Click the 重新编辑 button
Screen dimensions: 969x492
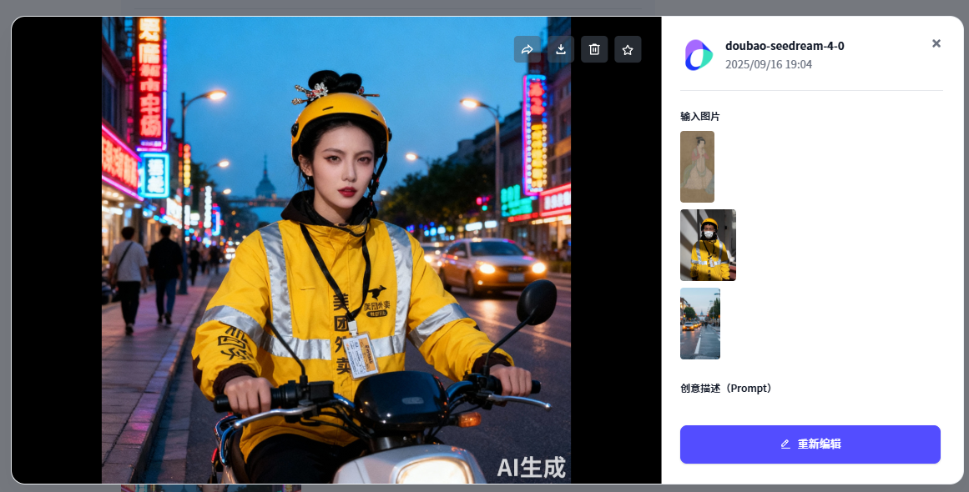(x=810, y=444)
